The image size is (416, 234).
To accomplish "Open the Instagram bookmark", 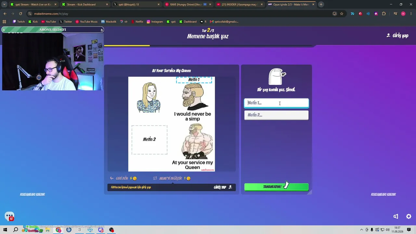I will [x=155, y=22].
